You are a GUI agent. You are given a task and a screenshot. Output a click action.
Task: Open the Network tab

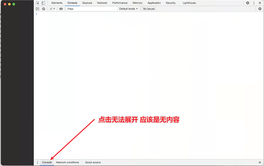pos(102,3)
